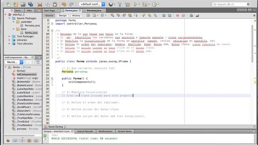Click the New Project toolbar icon
Viewport: 258px width, 145px height.
tap(16, 4)
